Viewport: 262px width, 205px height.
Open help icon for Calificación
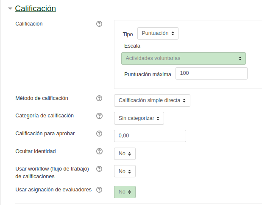99,24
